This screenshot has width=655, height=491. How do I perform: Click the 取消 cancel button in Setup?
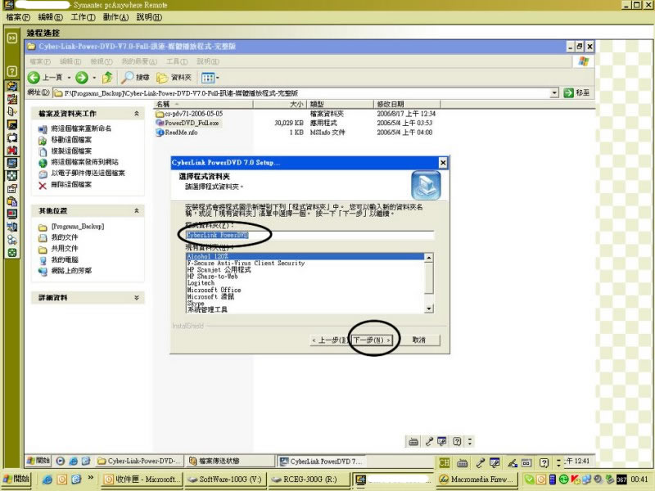pos(418,340)
